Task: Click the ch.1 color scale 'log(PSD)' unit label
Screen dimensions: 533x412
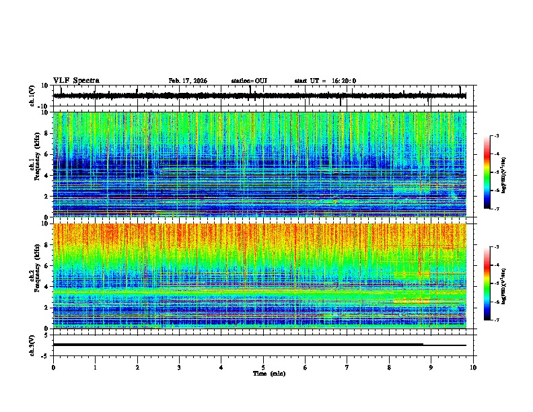Action: 504,176
